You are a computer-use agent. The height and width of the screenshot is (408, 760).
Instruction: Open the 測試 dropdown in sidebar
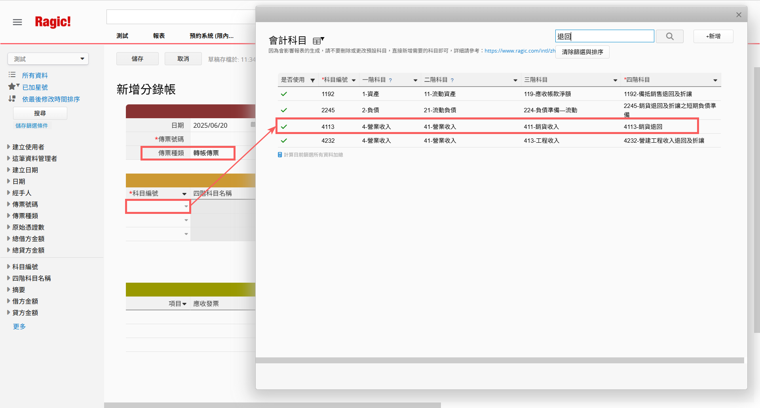[x=48, y=59]
